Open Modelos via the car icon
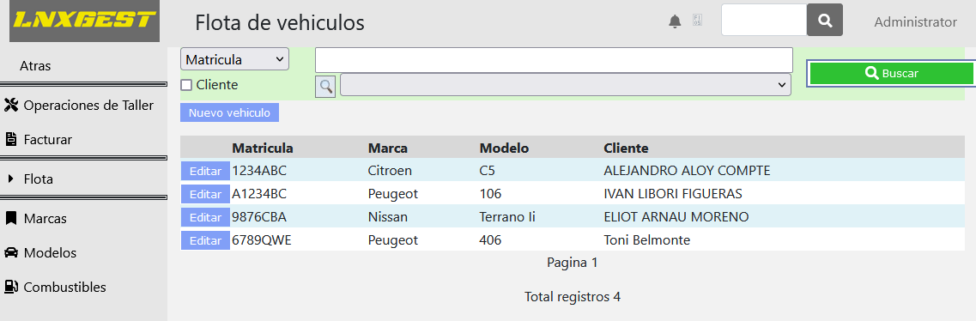The image size is (976, 321). (x=11, y=252)
